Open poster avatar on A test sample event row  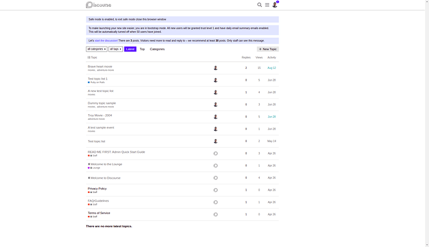click(216, 129)
